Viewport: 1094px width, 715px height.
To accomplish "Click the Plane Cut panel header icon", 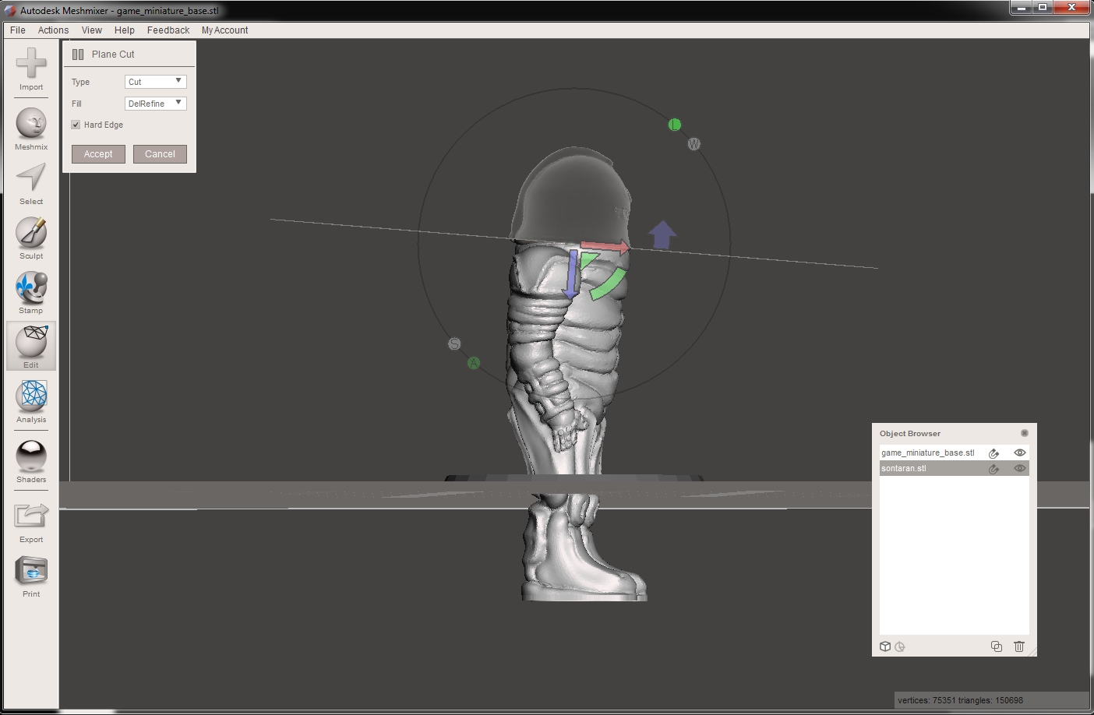I will point(78,55).
